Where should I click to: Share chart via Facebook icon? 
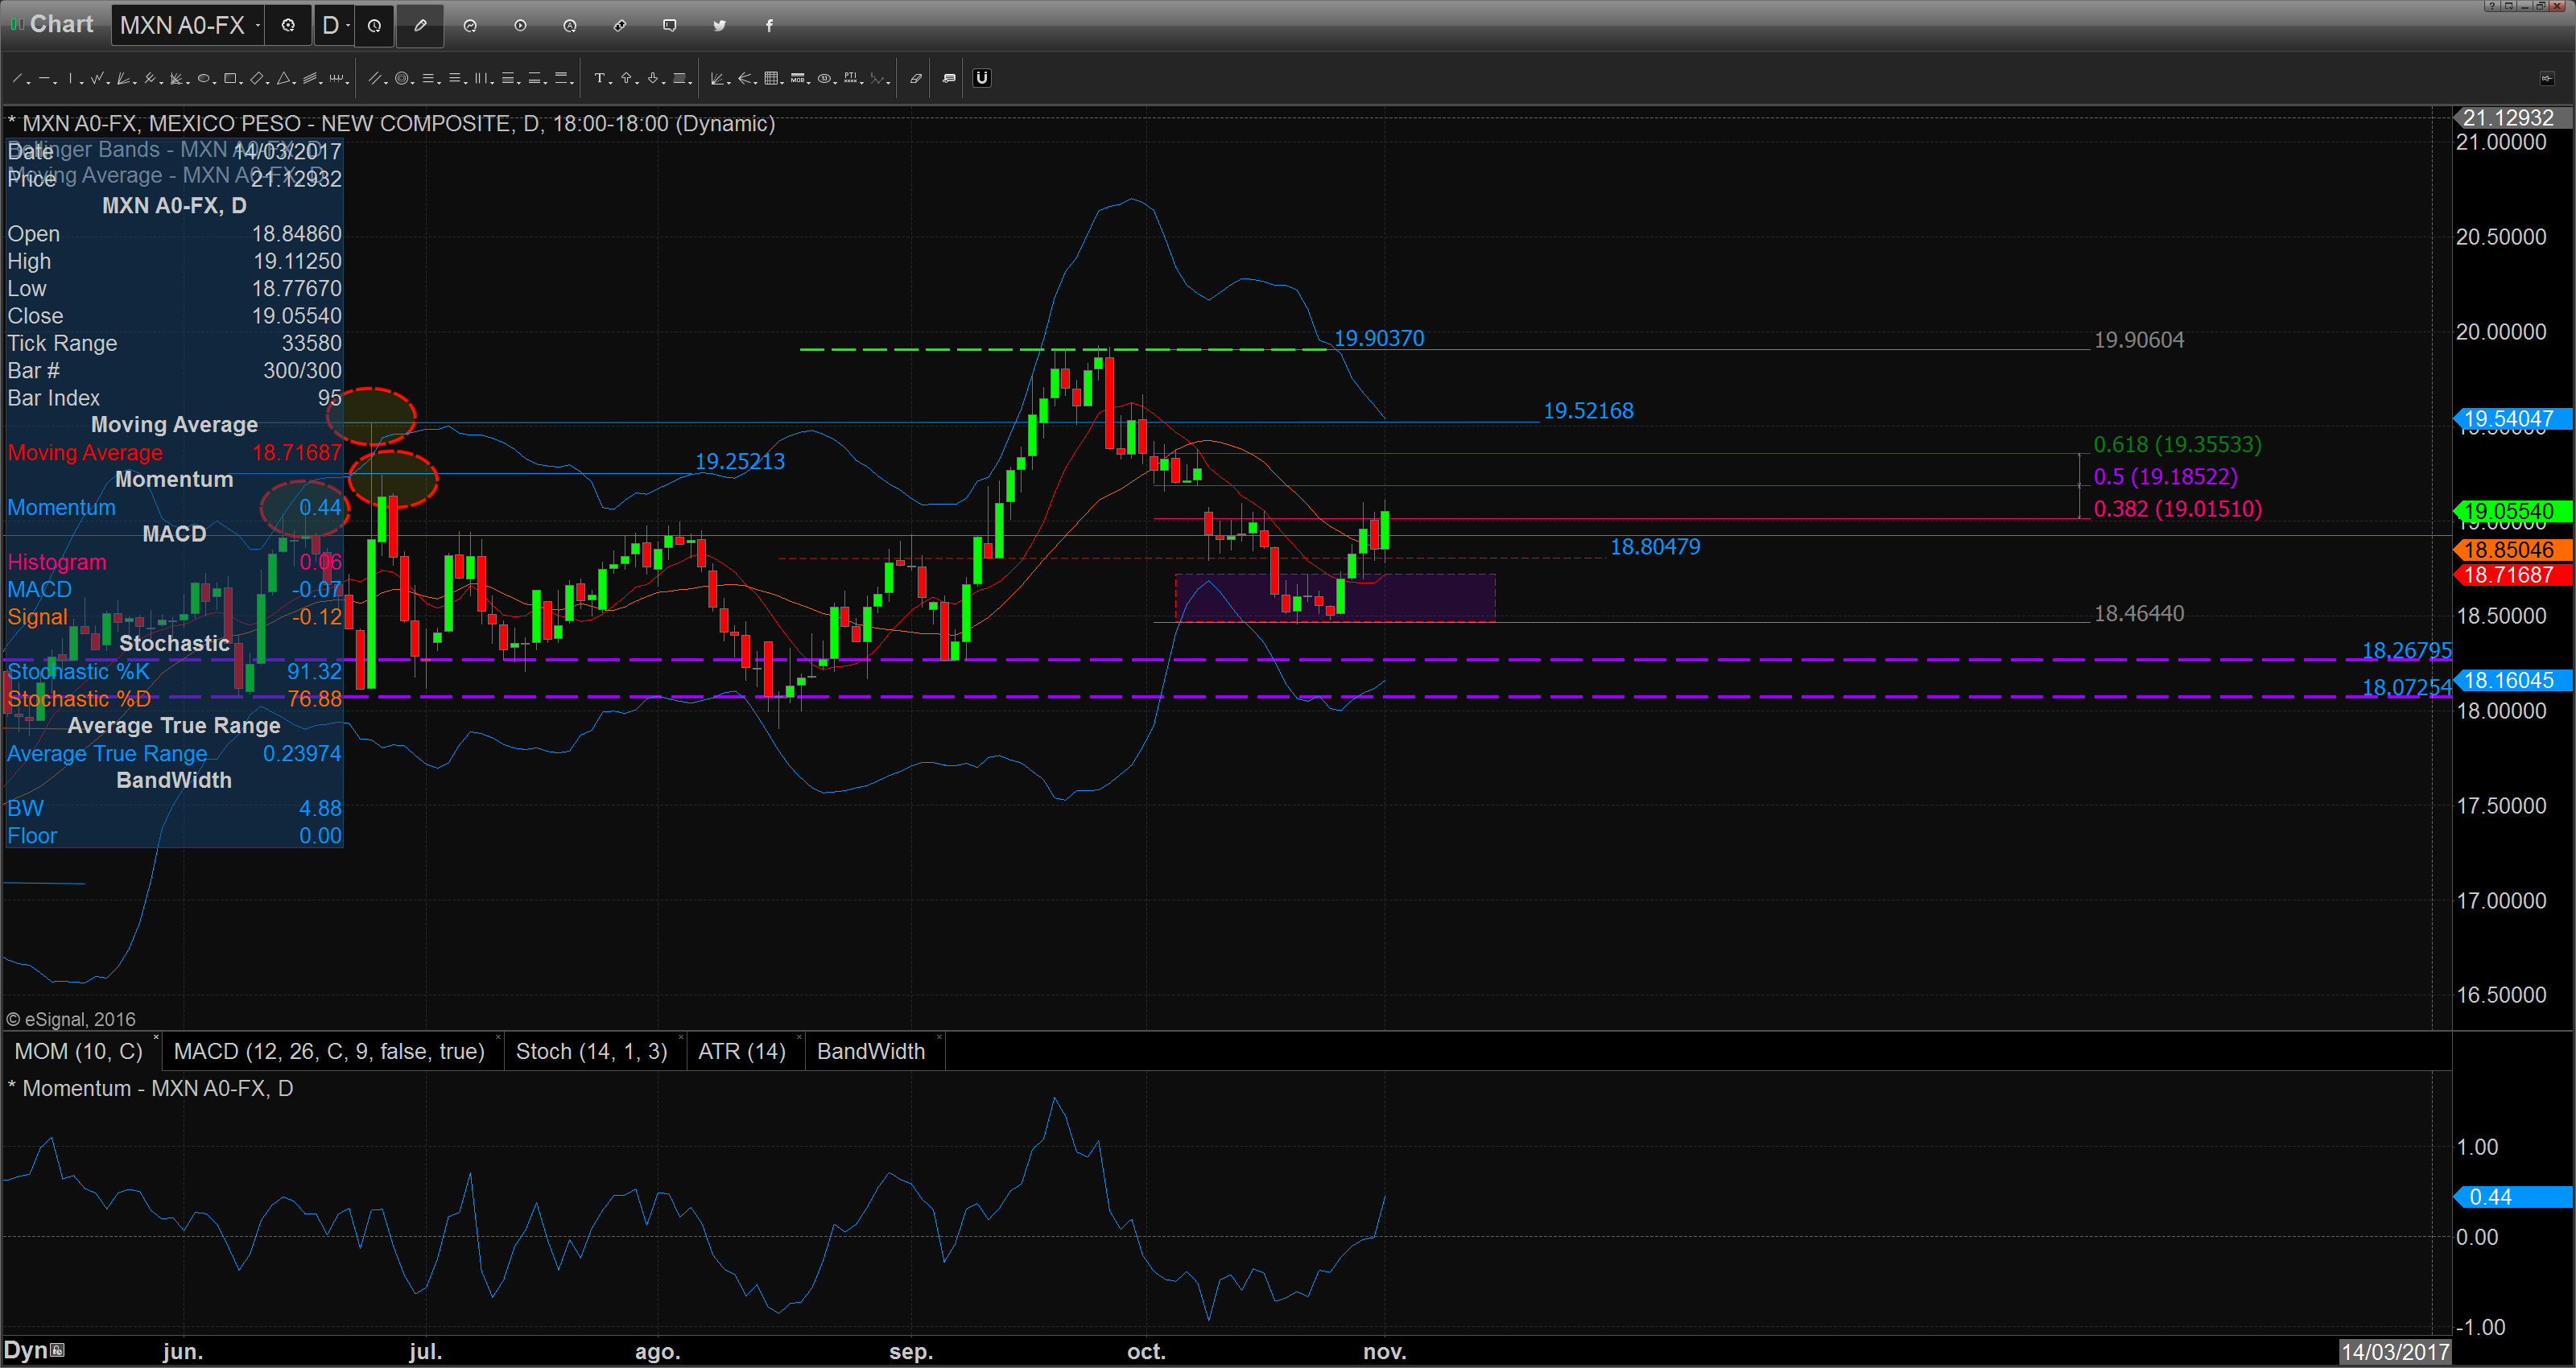pyautogui.click(x=769, y=25)
